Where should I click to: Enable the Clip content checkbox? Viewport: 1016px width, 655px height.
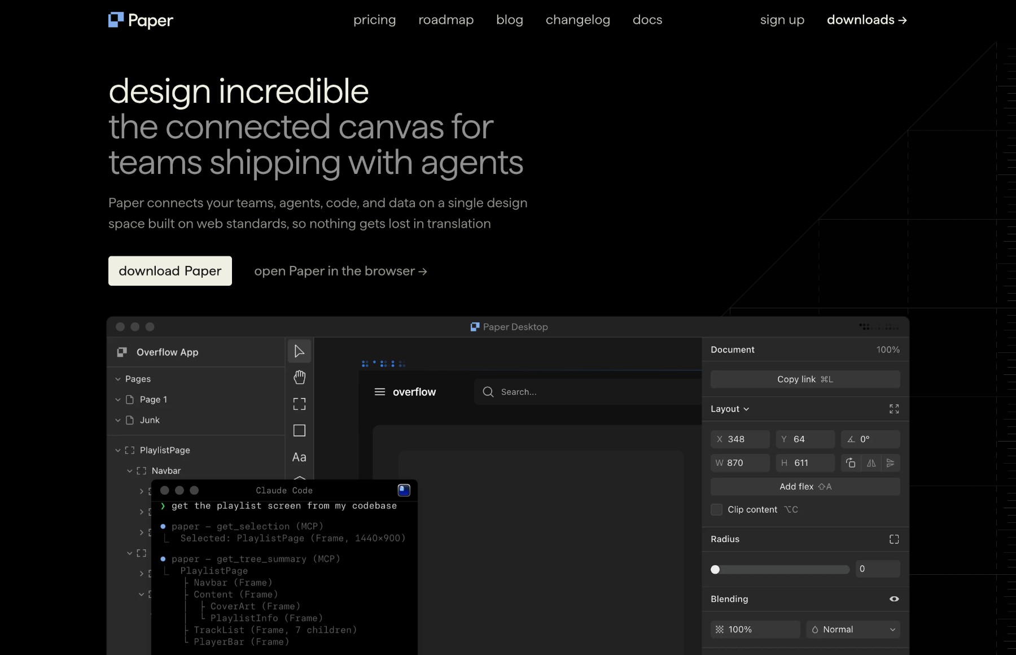716,509
